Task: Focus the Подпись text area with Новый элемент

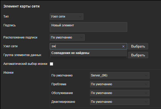Action: [88, 27]
